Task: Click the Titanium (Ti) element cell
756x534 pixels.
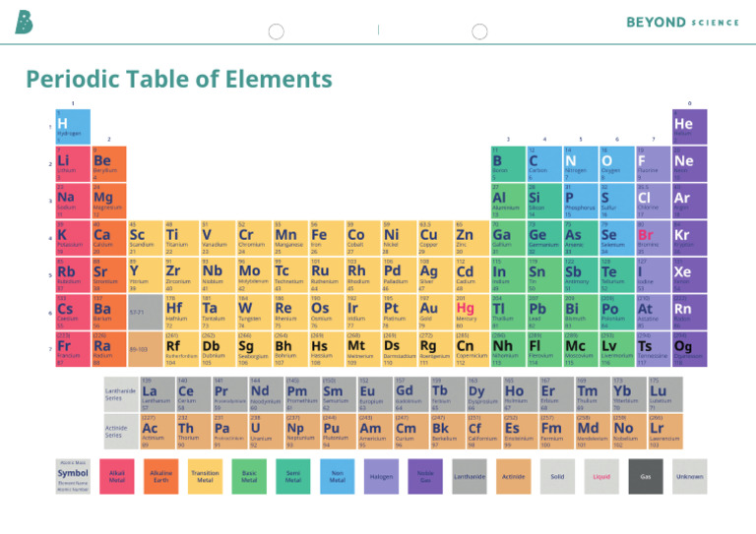Action: (x=182, y=238)
